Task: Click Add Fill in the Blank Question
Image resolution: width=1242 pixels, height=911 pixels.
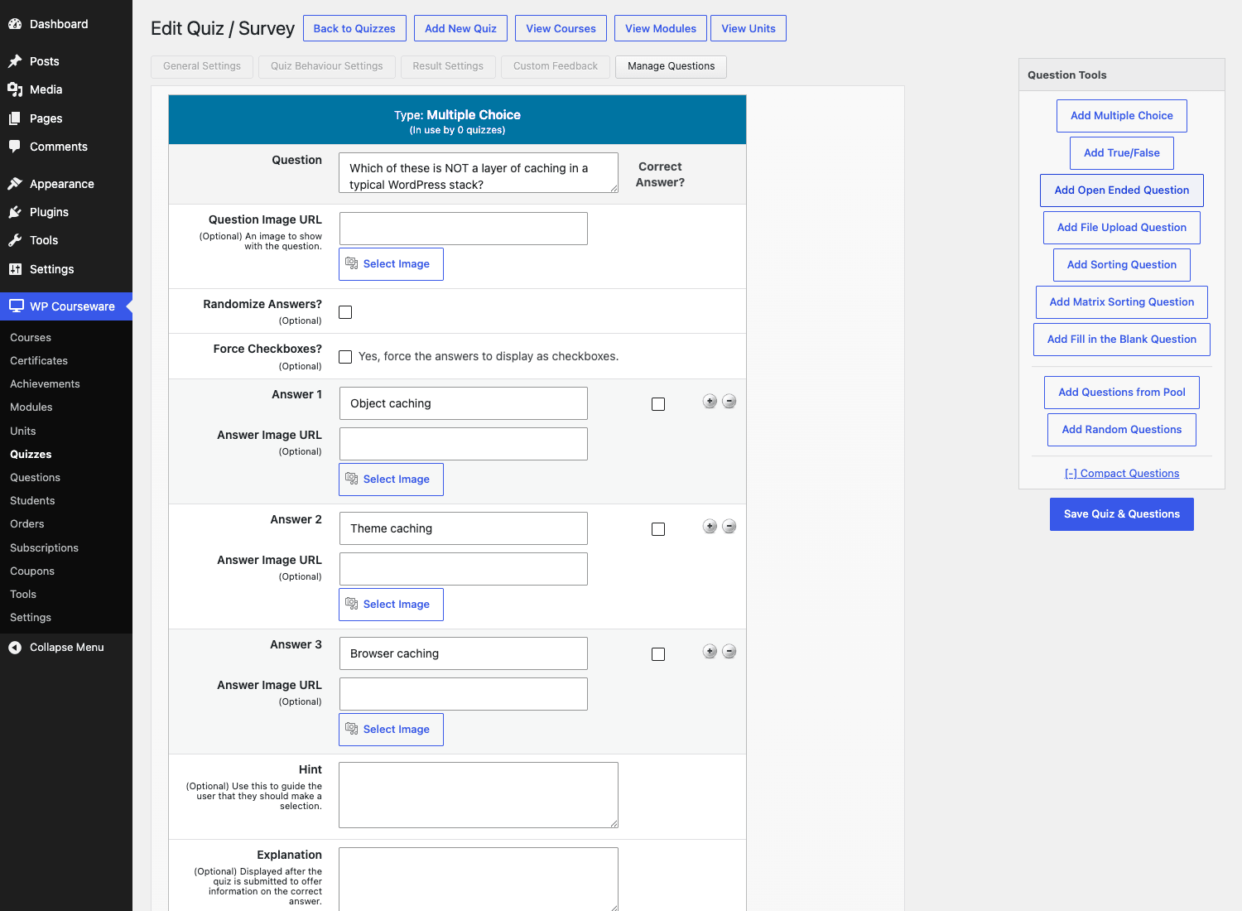Action: [x=1122, y=340]
